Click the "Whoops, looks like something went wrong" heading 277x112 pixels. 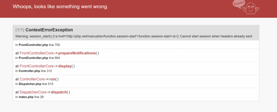click(60, 6)
